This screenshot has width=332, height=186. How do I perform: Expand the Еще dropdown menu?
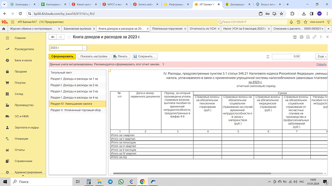point(321,57)
